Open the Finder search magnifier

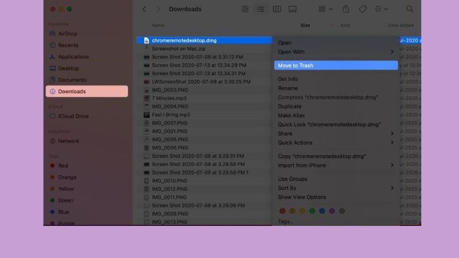[x=410, y=9]
